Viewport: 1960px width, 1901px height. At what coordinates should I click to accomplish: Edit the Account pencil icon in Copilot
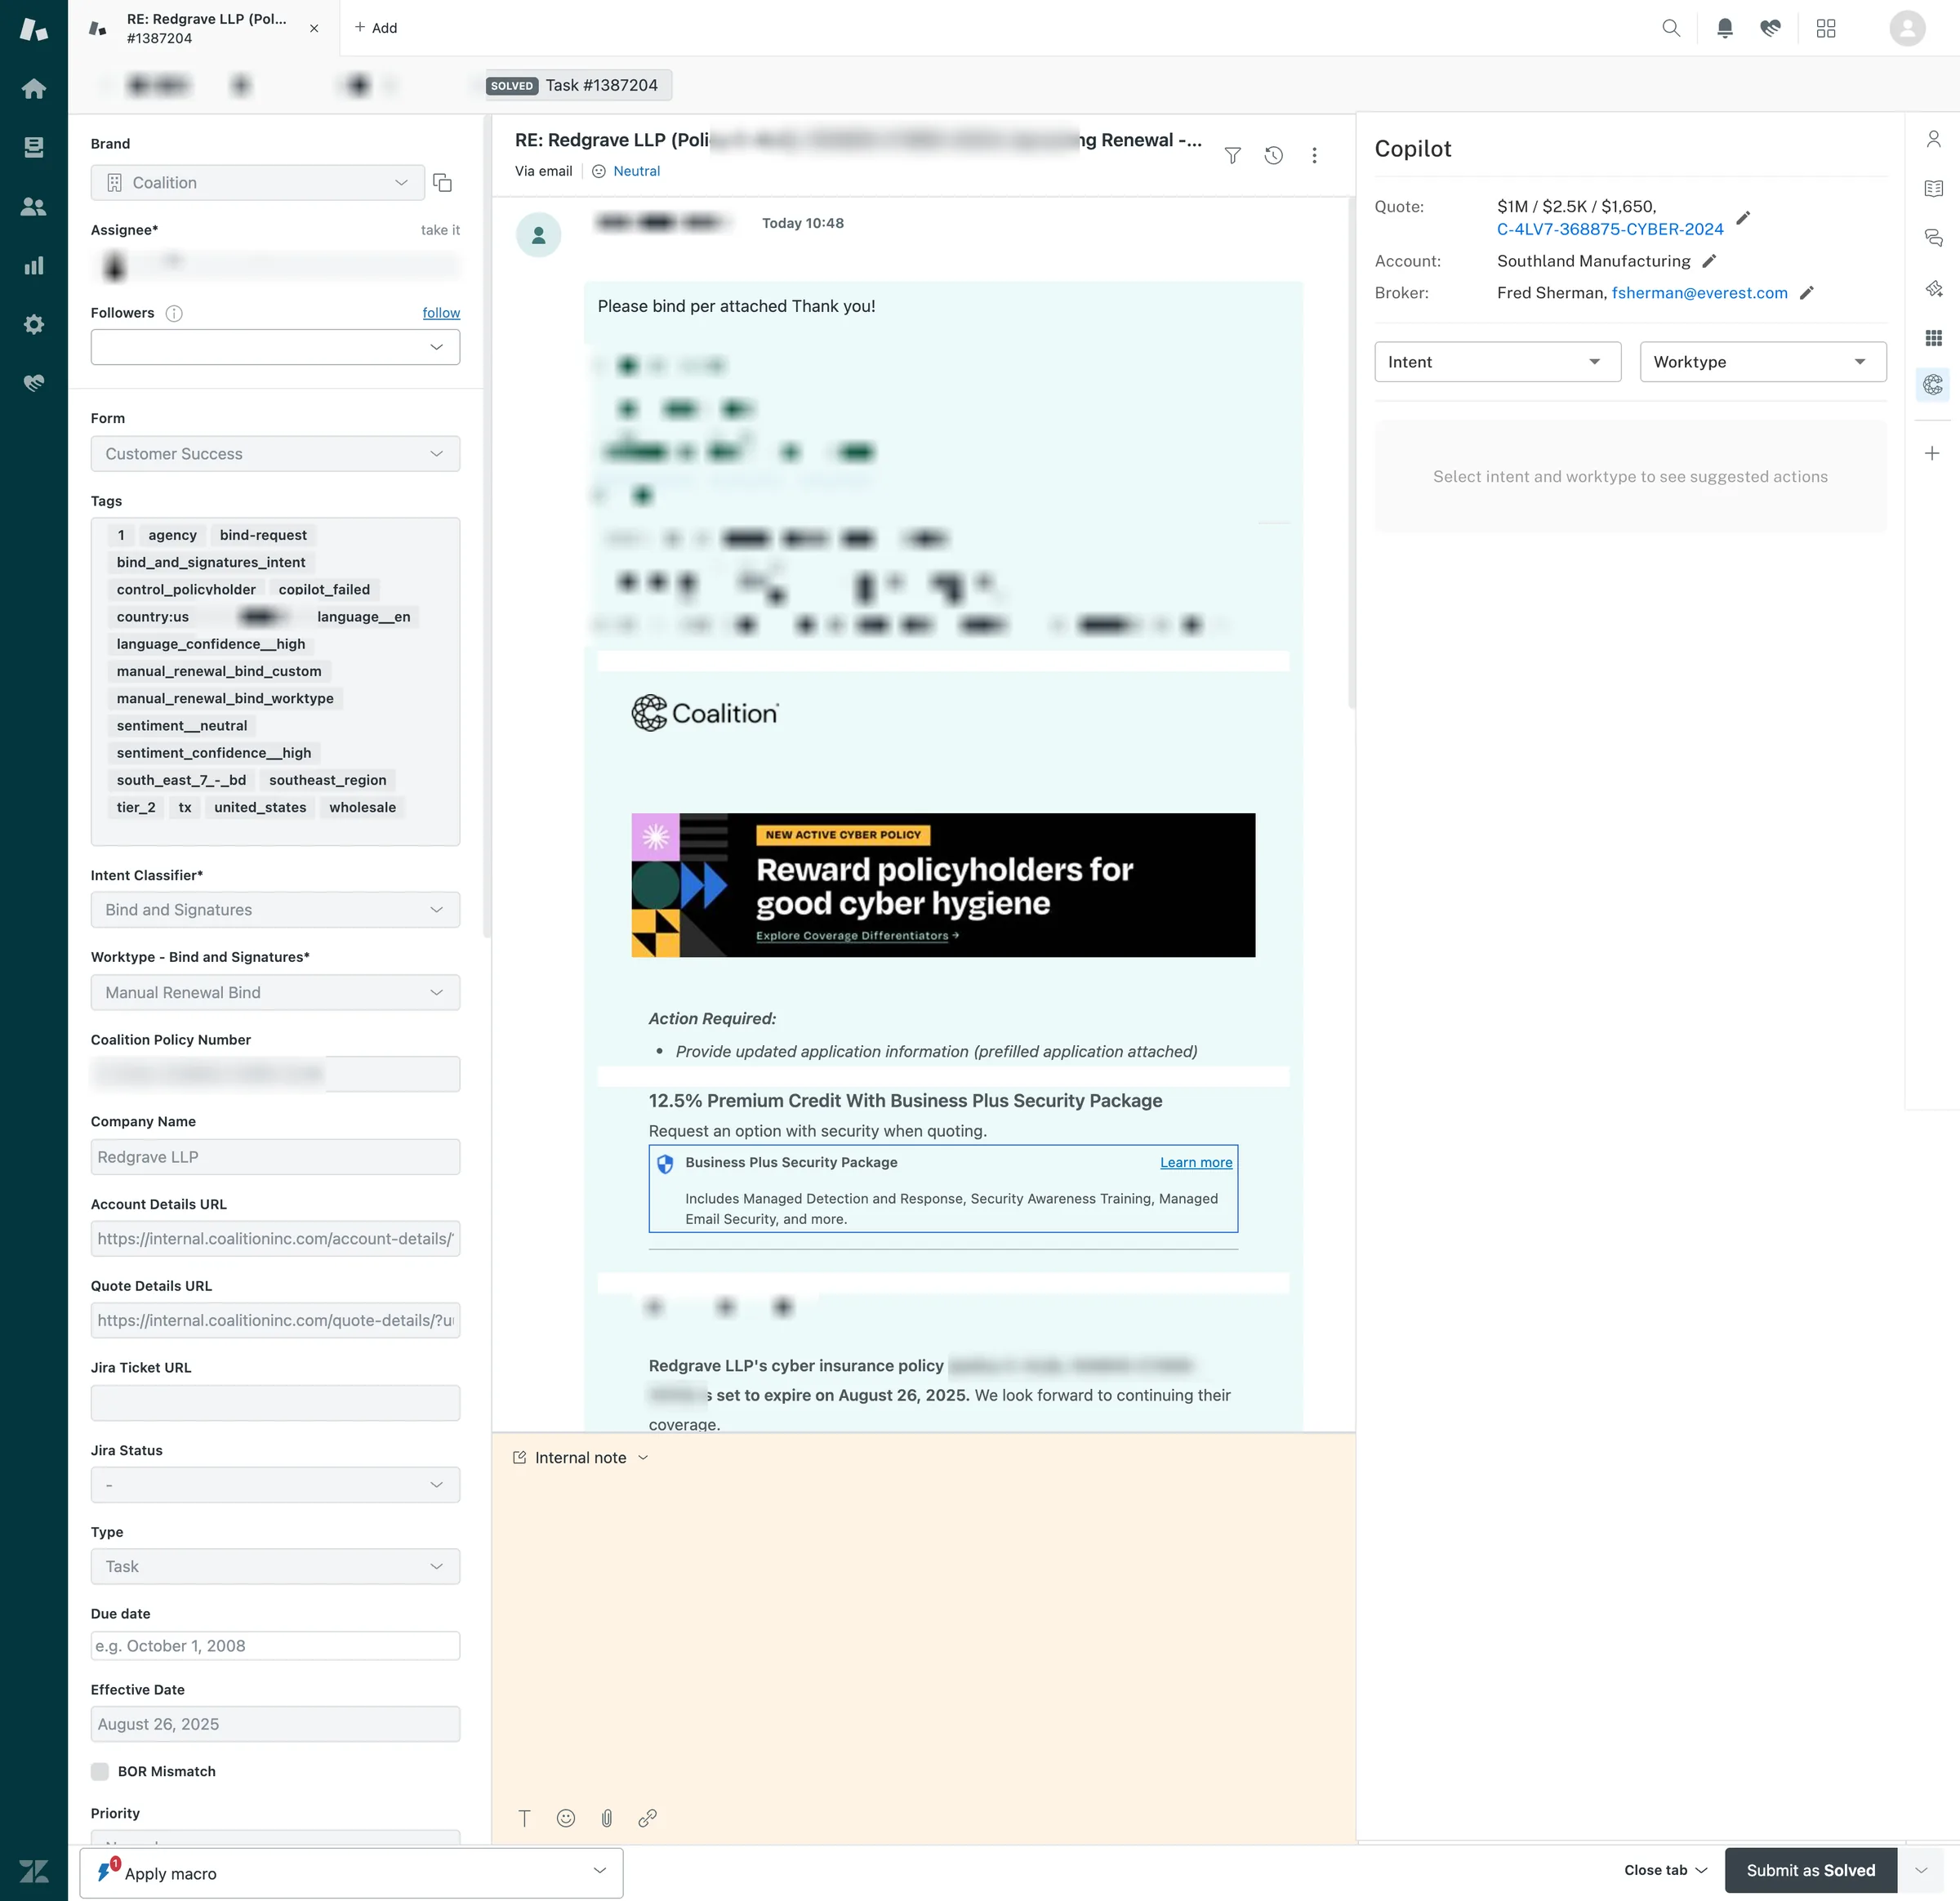click(x=1709, y=261)
